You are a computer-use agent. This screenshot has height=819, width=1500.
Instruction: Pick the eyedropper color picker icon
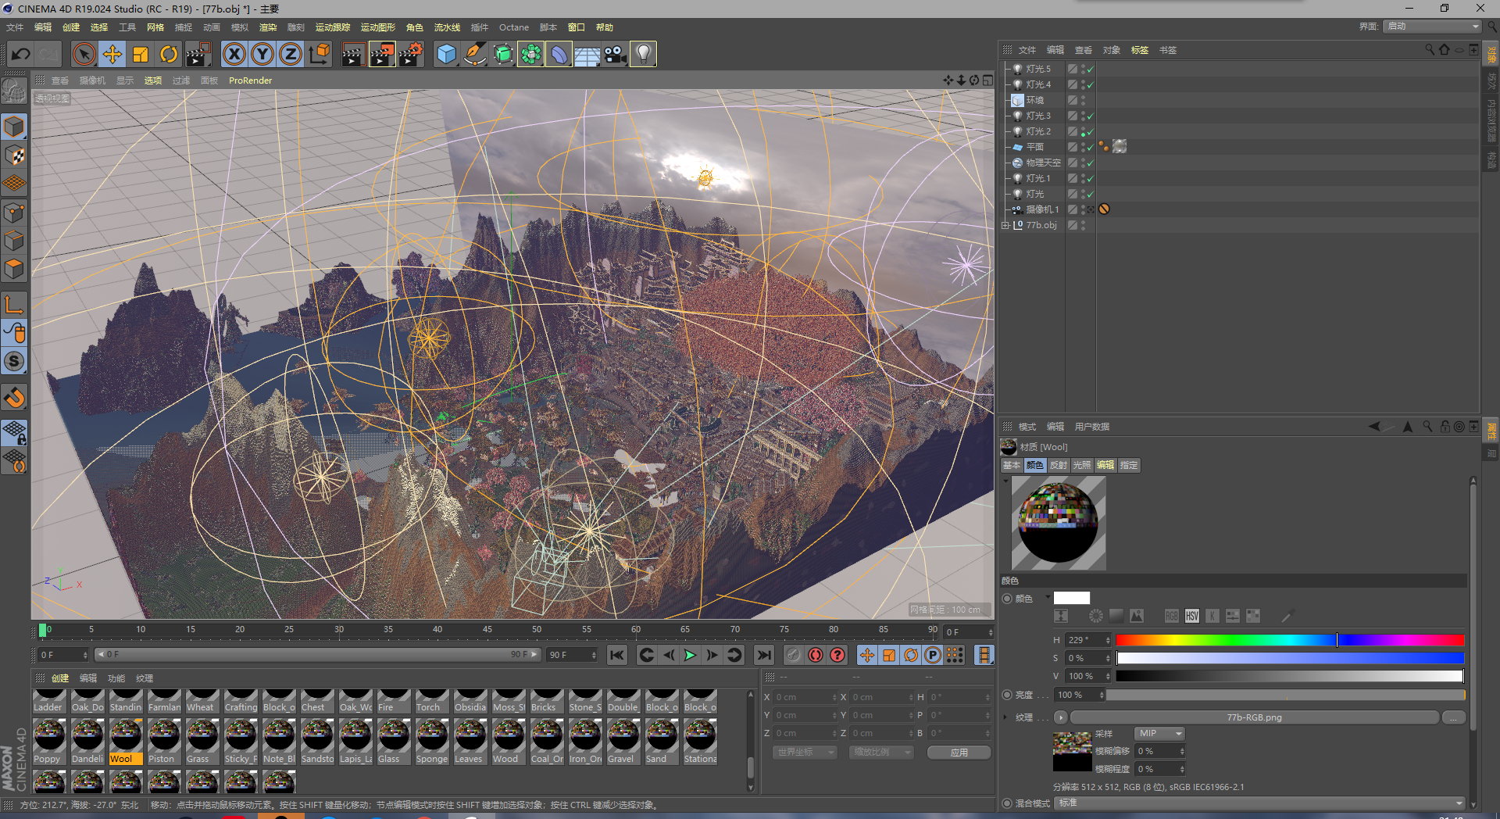pos(1287,616)
